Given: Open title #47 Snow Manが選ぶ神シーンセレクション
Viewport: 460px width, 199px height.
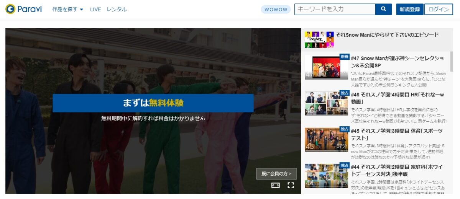Looking at the screenshot, I should [398, 62].
